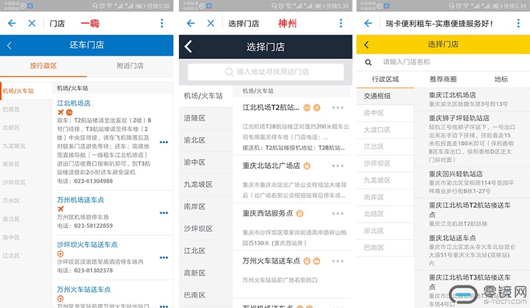Open the 地标 tab

[501, 79]
